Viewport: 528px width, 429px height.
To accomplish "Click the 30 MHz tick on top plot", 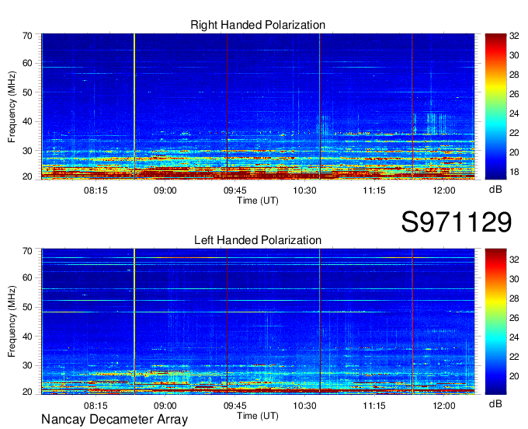I will point(27,151).
